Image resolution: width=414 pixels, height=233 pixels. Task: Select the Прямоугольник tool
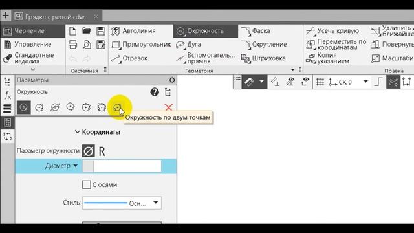click(141, 45)
